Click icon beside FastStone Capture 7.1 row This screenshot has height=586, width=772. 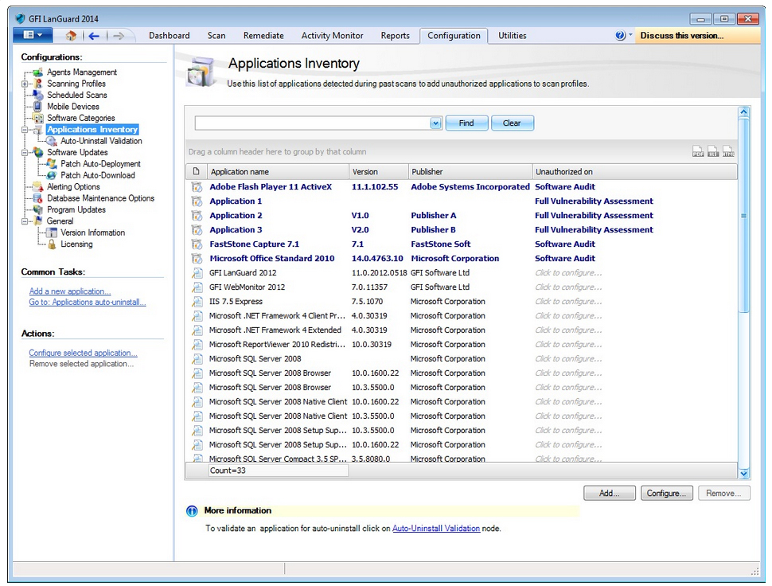click(x=197, y=244)
